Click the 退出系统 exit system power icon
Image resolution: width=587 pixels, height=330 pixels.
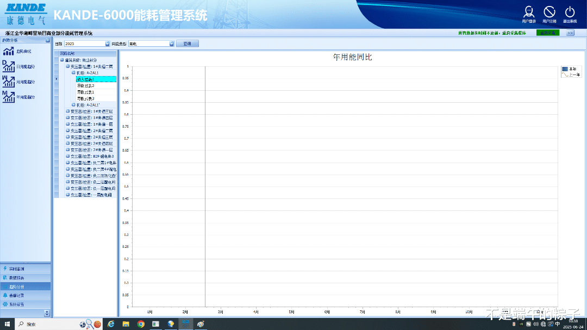point(570,14)
